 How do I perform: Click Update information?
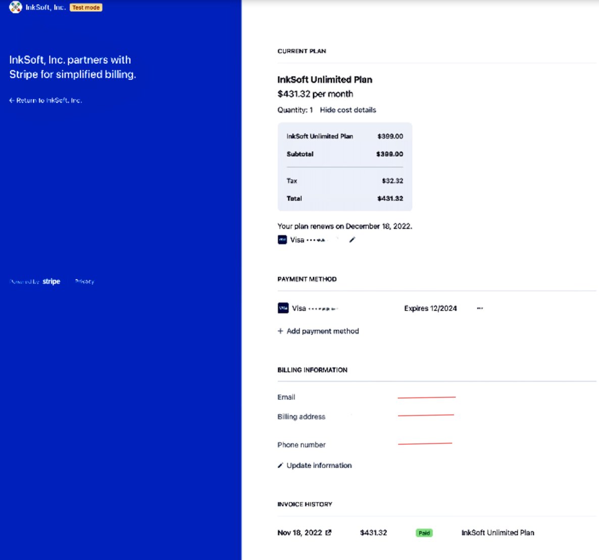pos(318,465)
